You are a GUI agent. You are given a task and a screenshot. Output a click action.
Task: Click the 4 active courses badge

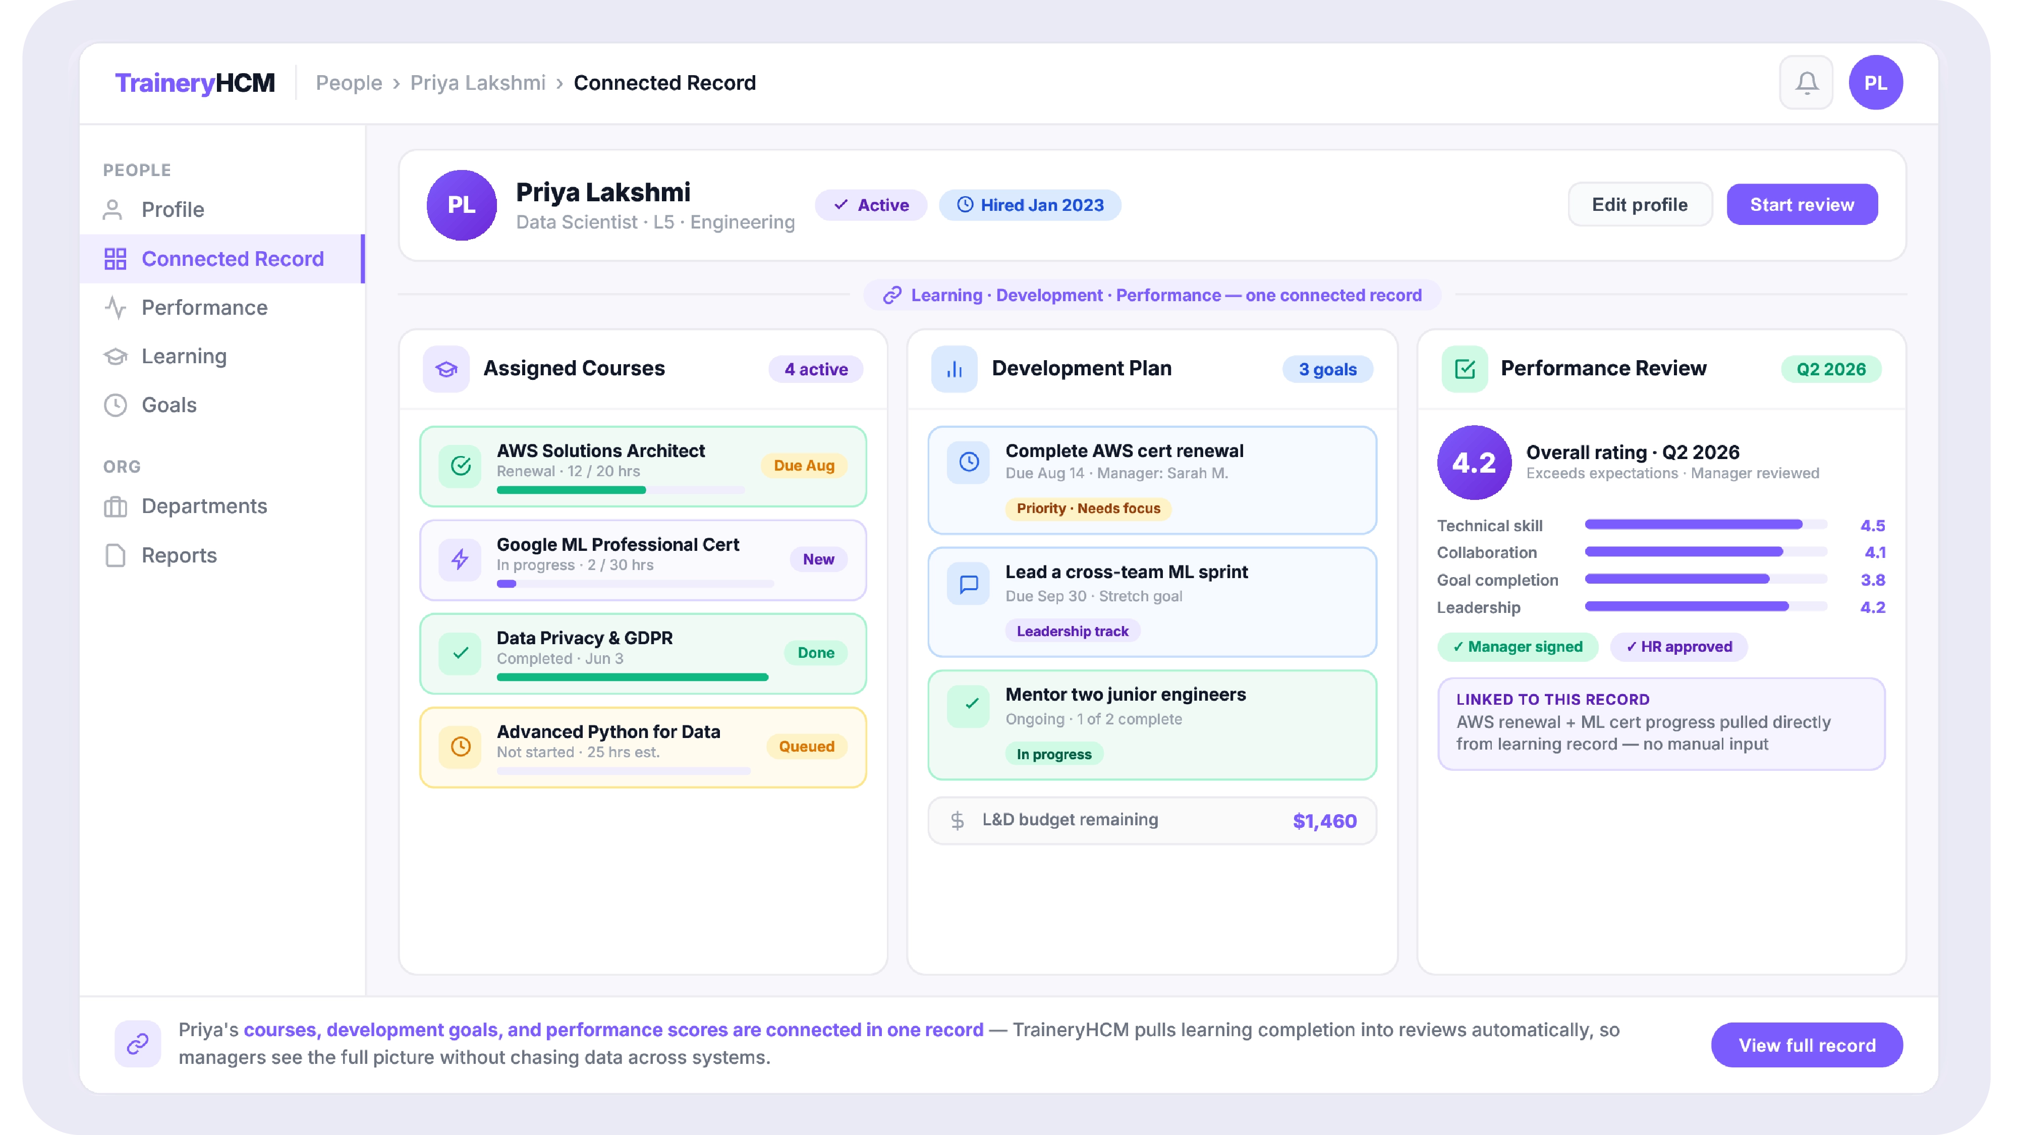click(815, 369)
